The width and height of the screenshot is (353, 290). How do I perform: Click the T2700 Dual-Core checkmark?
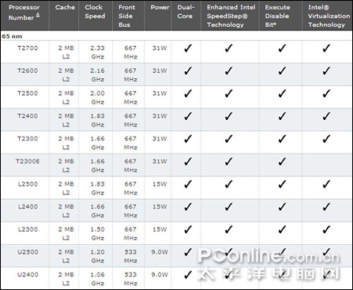(188, 48)
